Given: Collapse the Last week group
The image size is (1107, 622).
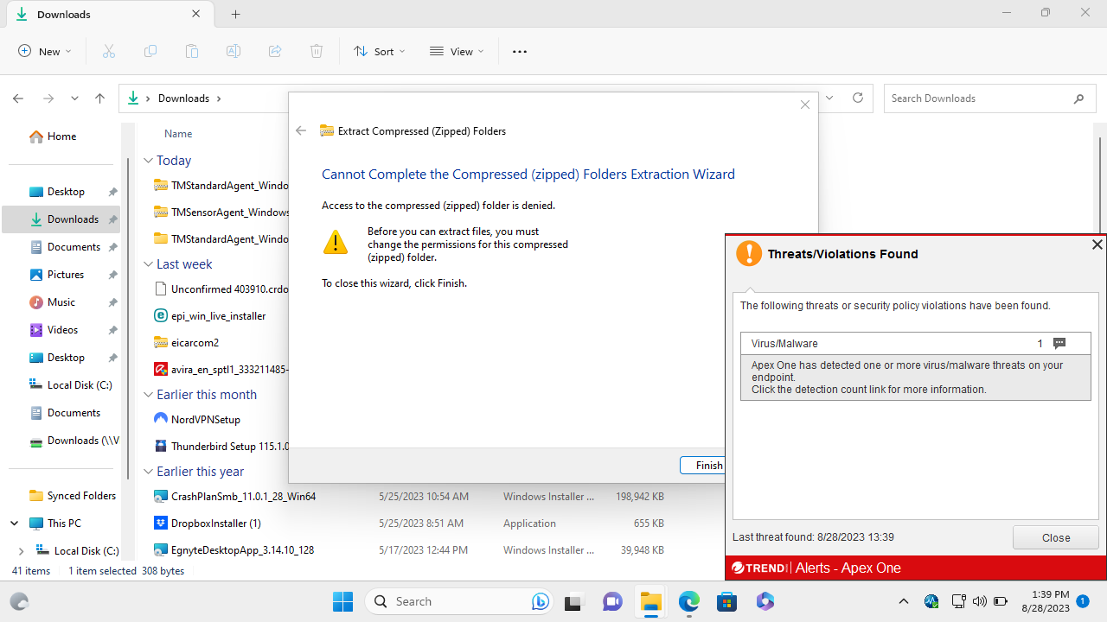Looking at the screenshot, I should click(x=149, y=264).
